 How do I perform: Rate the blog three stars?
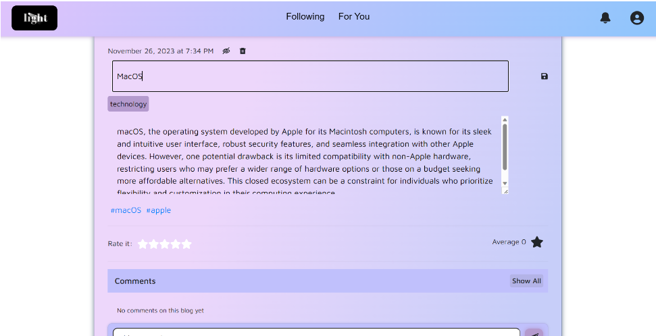[164, 244]
